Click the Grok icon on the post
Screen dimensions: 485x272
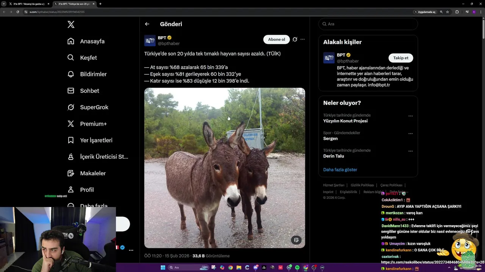(295, 39)
